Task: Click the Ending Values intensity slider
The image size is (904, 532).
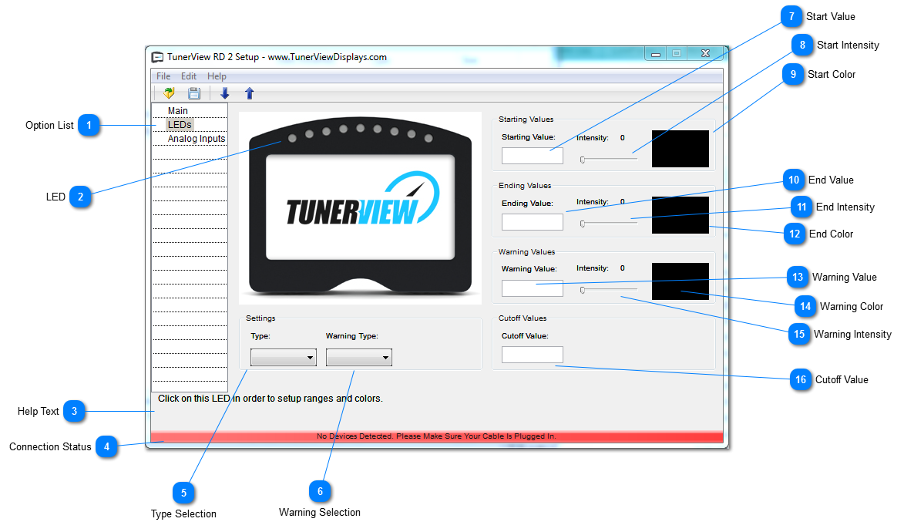Action: click(609, 224)
